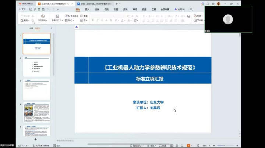265x148 pixels.
Task: Select slide 4 thumbnail with photo
Action: pyautogui.click(x=37, y=112)
